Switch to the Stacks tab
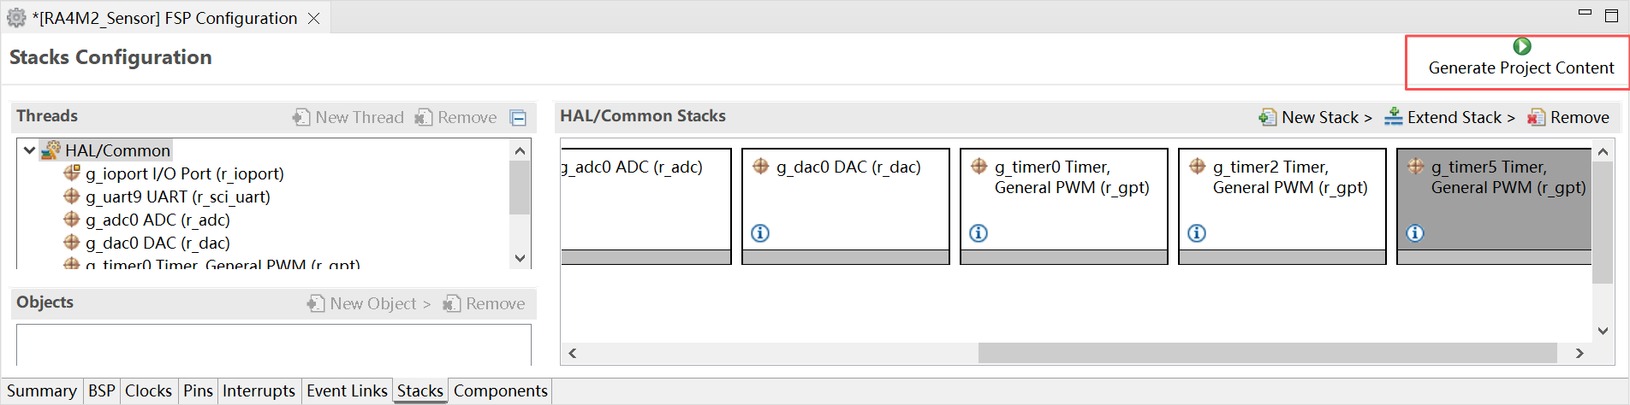The height and width of the screenshot is (405, 1630). tap(420, 390)
